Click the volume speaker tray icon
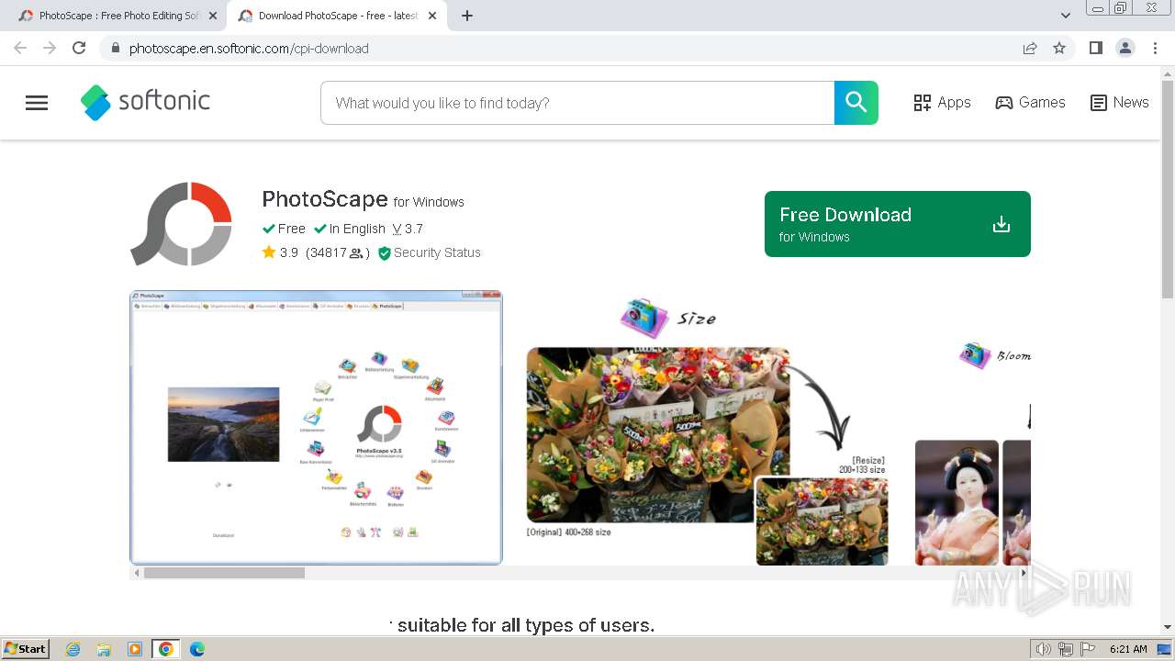This screenshot has width=1175, height=661. point(1044,649)
